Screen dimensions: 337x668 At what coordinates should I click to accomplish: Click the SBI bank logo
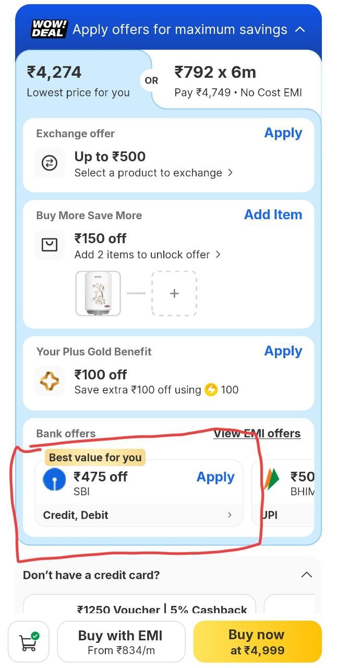[54, 481]
